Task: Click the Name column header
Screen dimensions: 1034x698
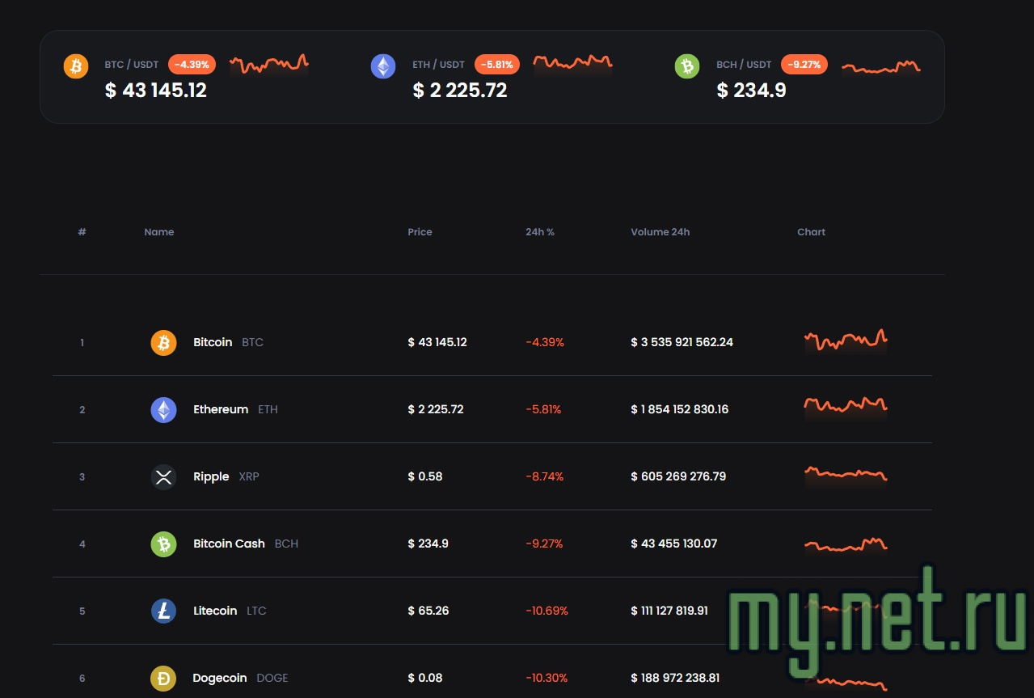Action: 159,232
